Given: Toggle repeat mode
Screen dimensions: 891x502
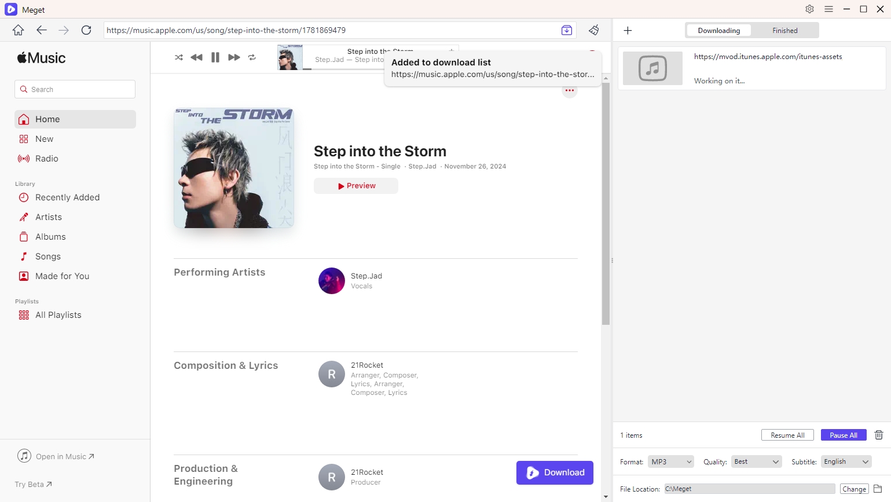Looking at the screenshot, I should pyautogui.click(x=252, y=57).
